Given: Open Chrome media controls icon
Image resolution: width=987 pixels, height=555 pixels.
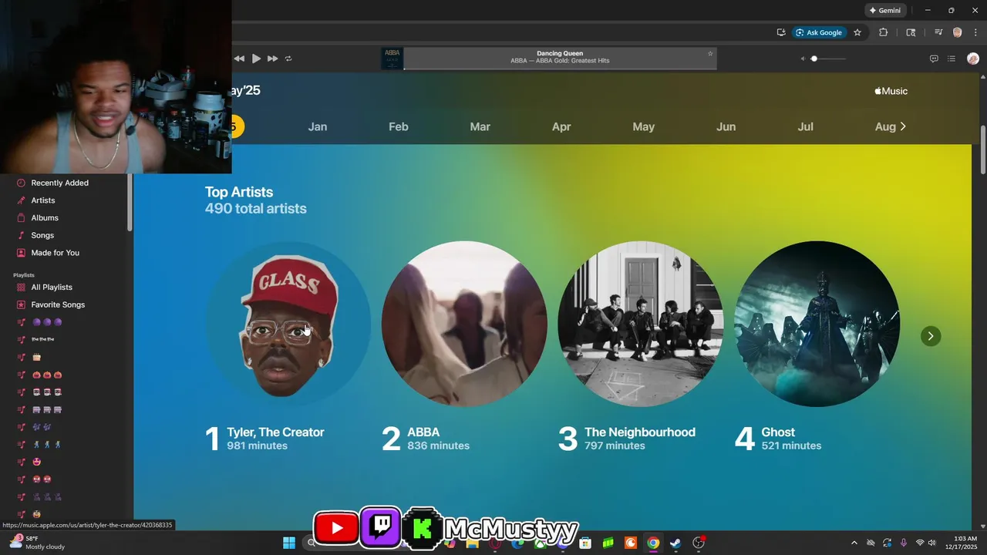Looking at the screenshot, I should (938, 32).
